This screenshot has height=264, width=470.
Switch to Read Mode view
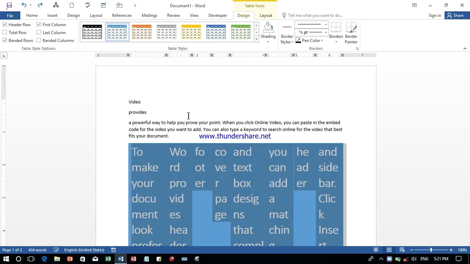(376, 250)
